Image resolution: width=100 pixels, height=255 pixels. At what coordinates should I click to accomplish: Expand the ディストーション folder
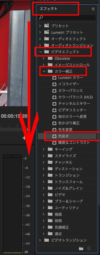(x=44, y=169)
